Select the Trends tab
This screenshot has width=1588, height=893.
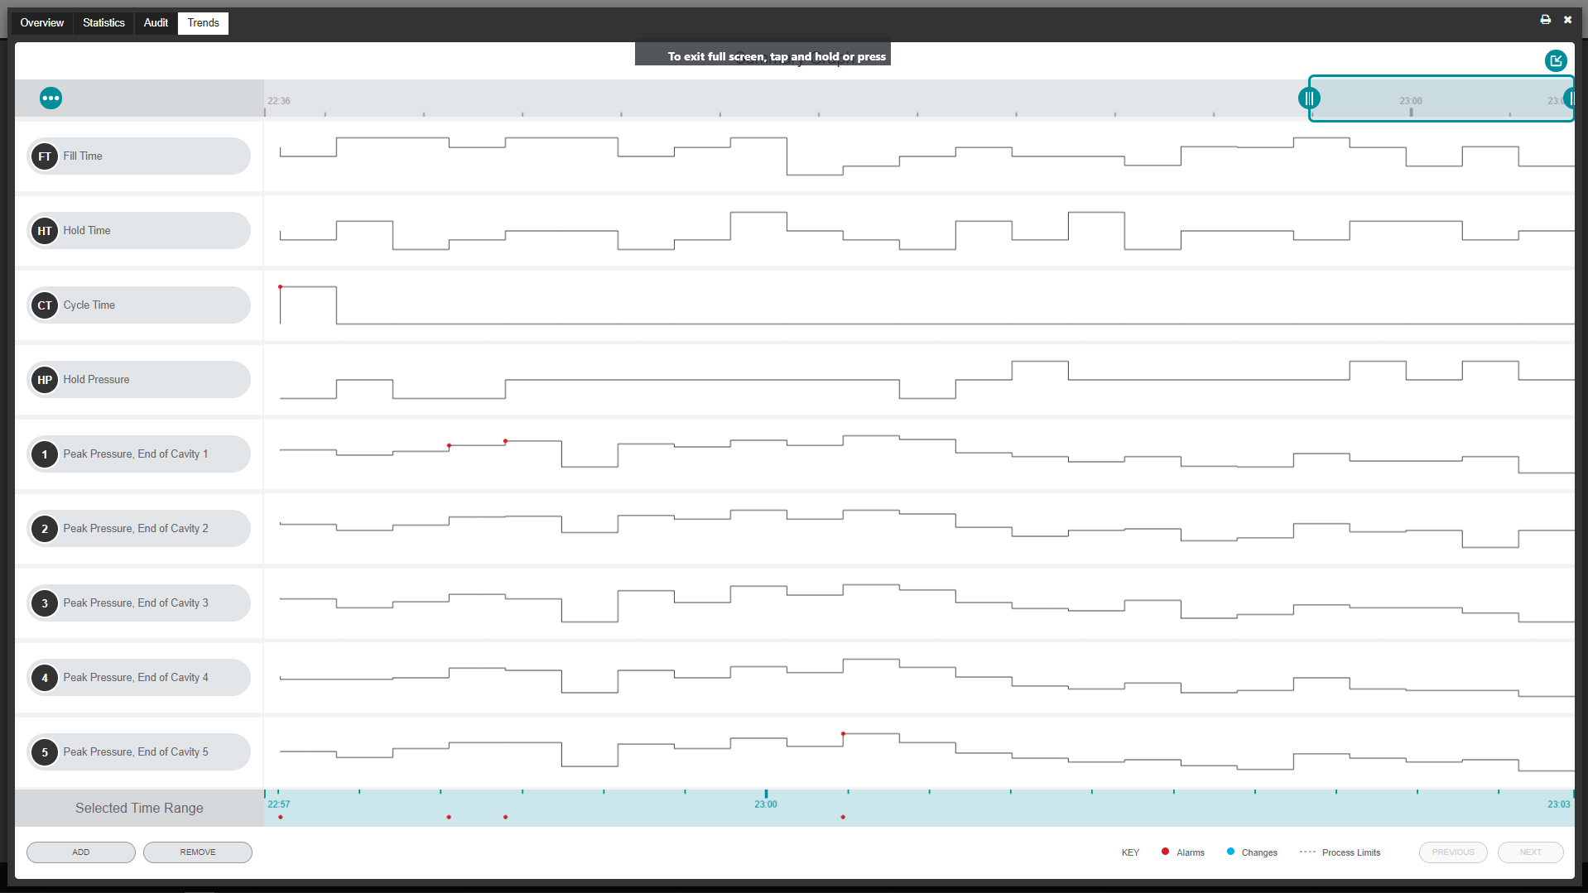click(203, 23)
